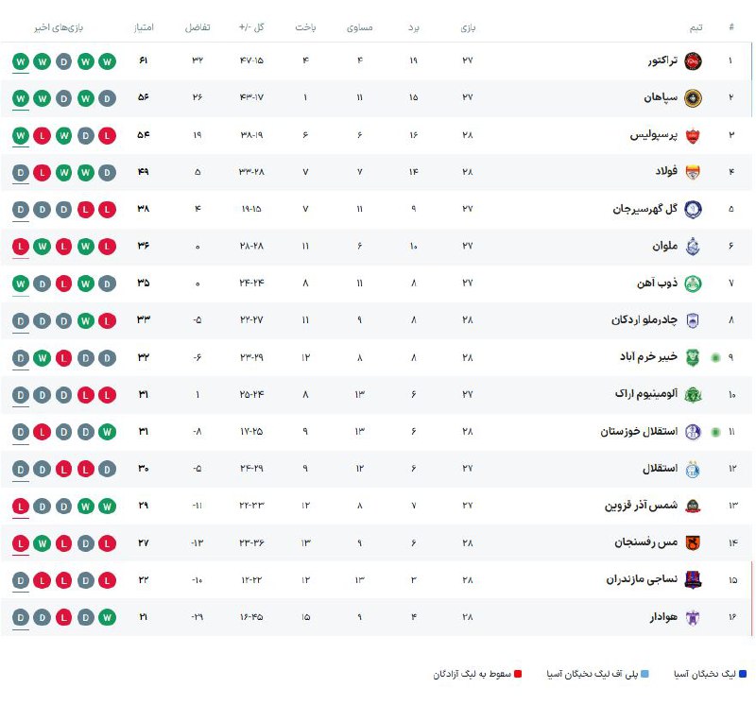
Task: Click the برد (wins) column header
Action: [413, 27]
